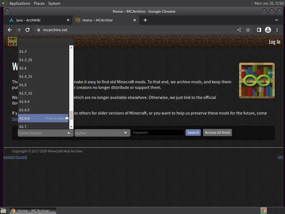
Task: Click version list scroll down arrow
Action: [71, 127]
